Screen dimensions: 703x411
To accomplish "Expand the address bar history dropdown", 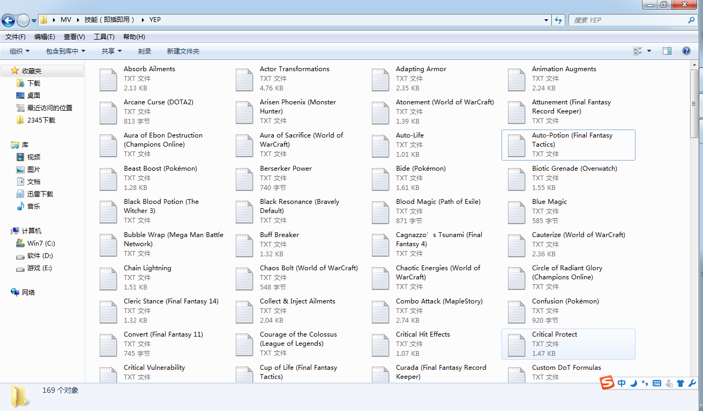I will 547,20.
